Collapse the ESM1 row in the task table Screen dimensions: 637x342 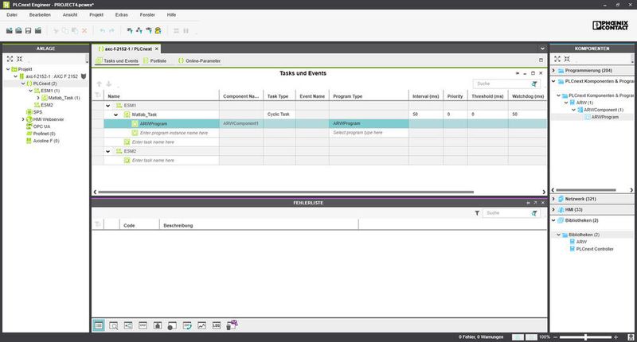107,106
